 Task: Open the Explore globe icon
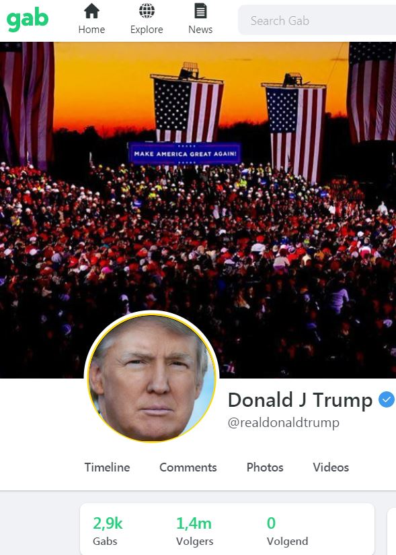click(x=147, y=11)
